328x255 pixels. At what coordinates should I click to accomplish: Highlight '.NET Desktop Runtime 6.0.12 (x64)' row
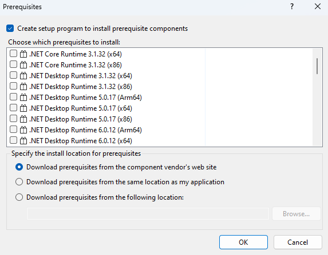[x=81, y=141]
